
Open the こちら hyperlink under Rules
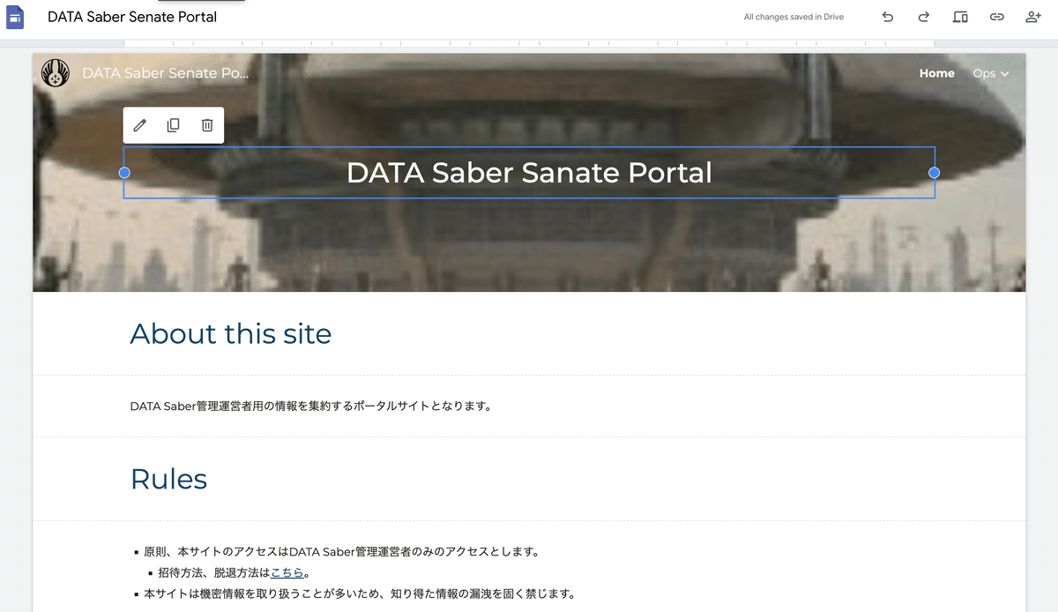tap(288, 571)
